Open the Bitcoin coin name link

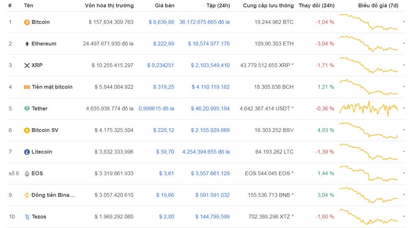point(40,22)
